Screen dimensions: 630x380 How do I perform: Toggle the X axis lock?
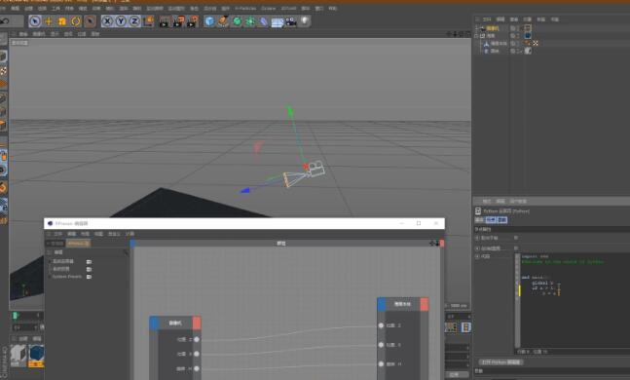click(107, 20)
